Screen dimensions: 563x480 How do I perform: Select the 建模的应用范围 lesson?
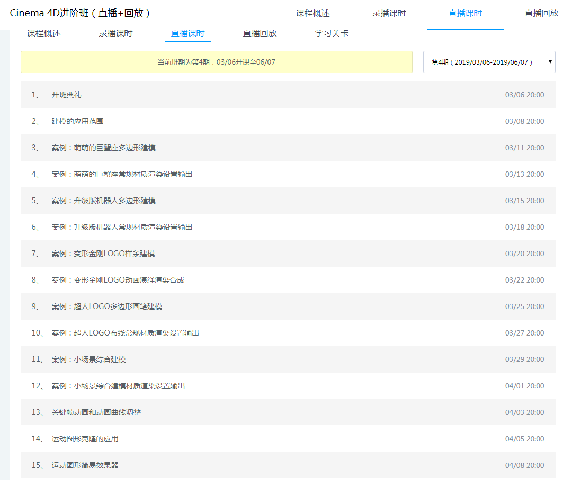tap(78, 121)
